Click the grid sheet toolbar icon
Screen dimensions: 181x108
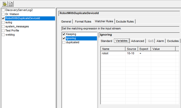11,4
